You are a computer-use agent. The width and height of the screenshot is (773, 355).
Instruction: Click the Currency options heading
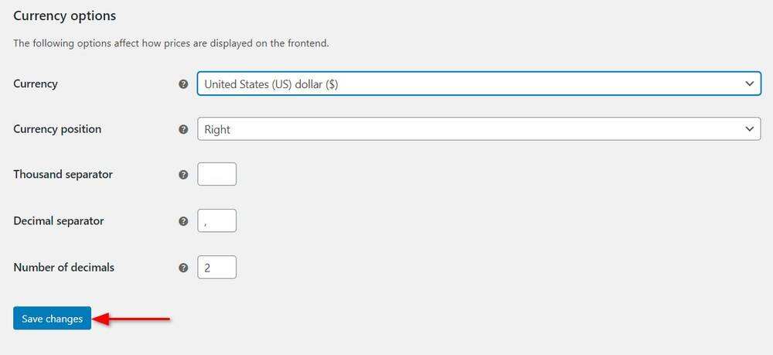(64, 15)
